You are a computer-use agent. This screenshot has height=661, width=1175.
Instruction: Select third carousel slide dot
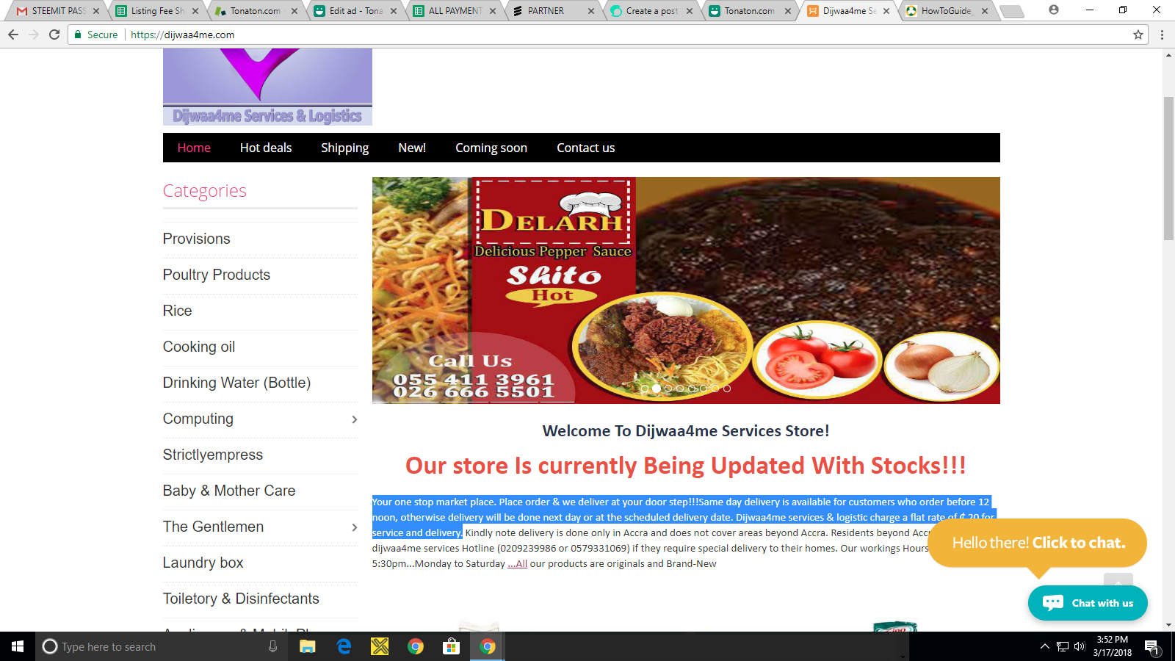pos(668,389)
